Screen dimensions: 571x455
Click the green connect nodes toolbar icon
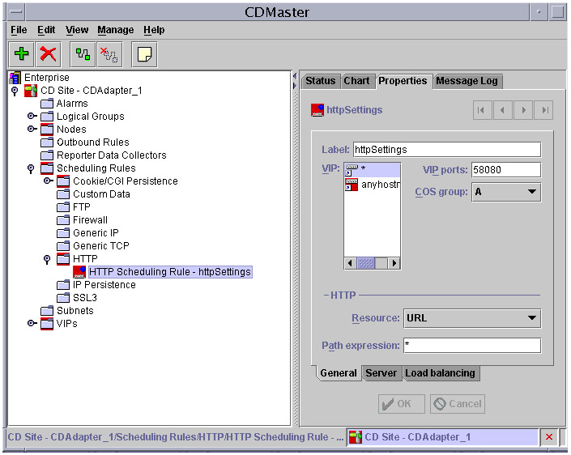pos(83,54)
